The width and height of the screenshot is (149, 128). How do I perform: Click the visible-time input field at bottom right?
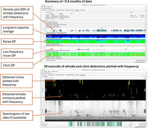pos(135,124)
